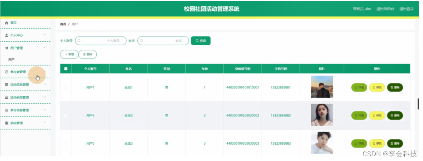Focus the 姓名 search input
Screen dimensions: 423x161
pyautogui.click(x=163, y=41)
